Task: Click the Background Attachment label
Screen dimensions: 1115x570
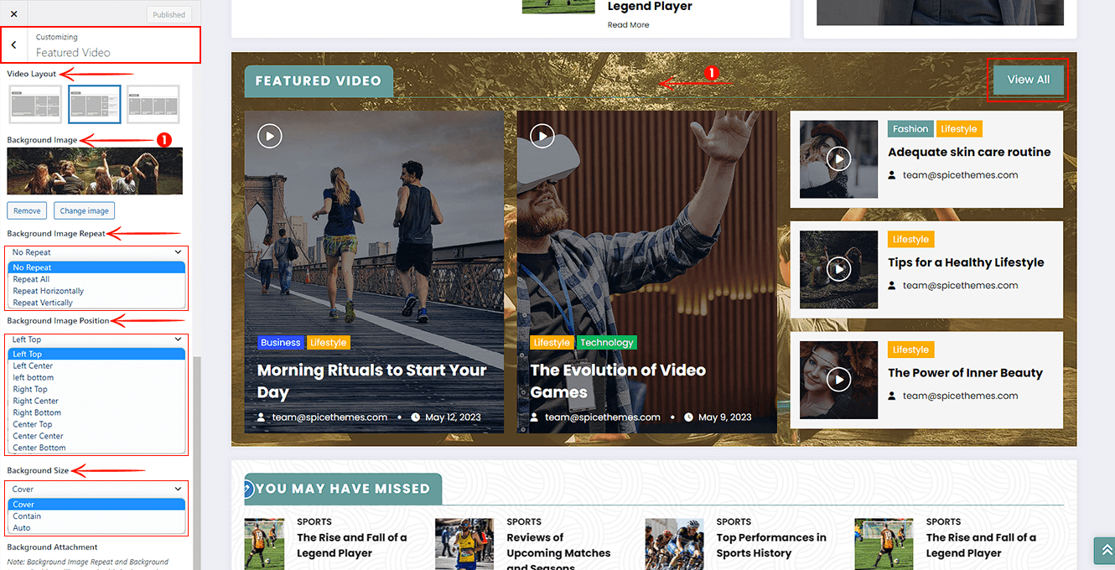Action: [52, 547]
